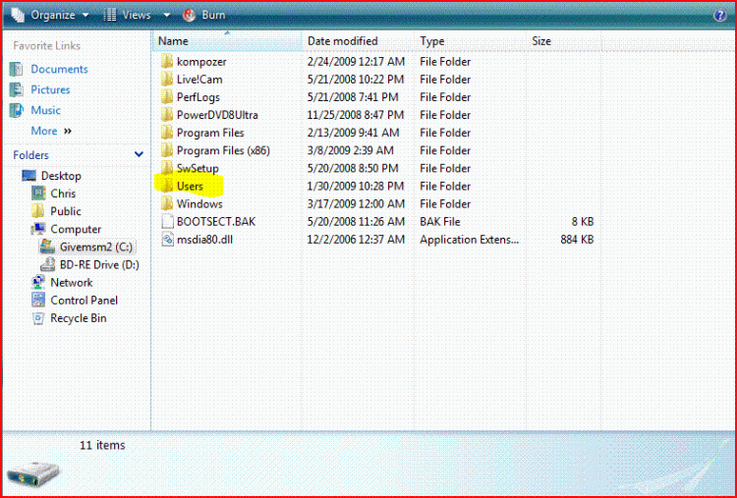The width and height of the screenshot is (737, 498).
Task: Click the drive icon in details pane
Action: coord(33,473)
